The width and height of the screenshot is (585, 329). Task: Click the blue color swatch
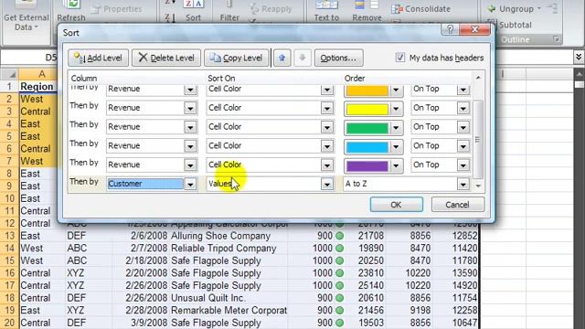point(367,146)
